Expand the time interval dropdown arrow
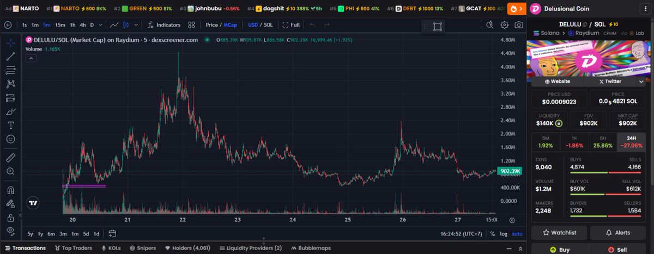This screenshot has height=254, width=654. pos(100,25)
